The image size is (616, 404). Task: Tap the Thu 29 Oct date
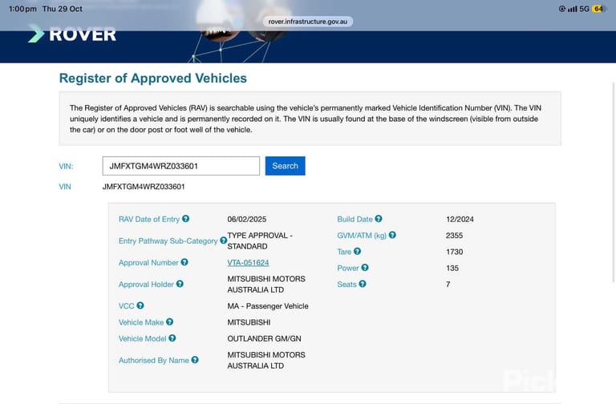(62, 9)
